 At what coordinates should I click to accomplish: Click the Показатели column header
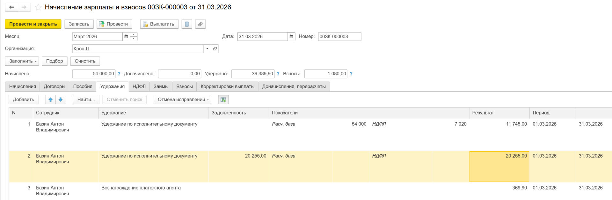tap(369, 113)
